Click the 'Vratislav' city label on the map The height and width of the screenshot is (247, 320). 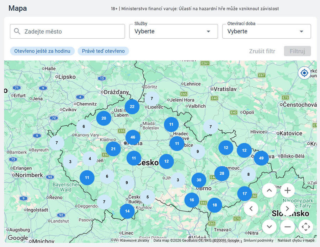(x=225, y=89)
